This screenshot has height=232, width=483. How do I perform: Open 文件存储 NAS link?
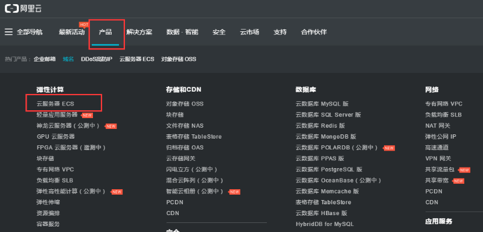coord(185,126)
